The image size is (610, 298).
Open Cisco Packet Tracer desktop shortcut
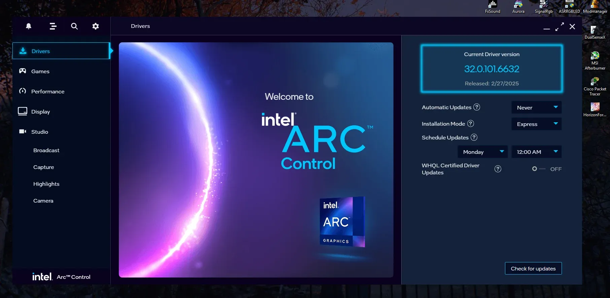[595, 87]
